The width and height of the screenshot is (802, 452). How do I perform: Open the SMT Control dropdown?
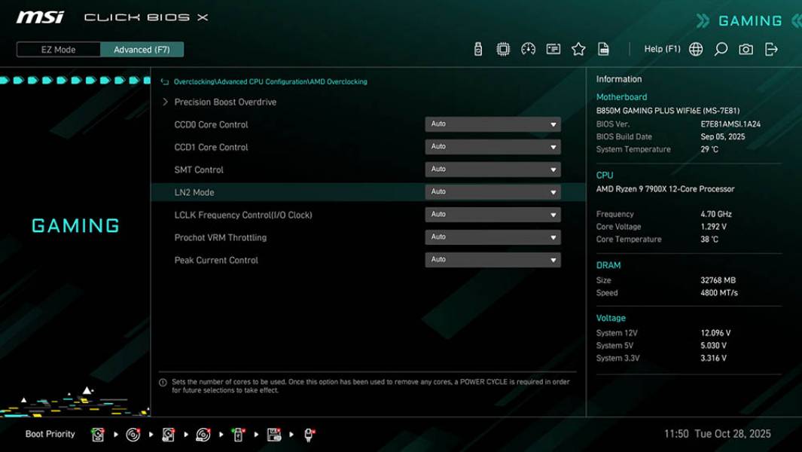(492, 169)
